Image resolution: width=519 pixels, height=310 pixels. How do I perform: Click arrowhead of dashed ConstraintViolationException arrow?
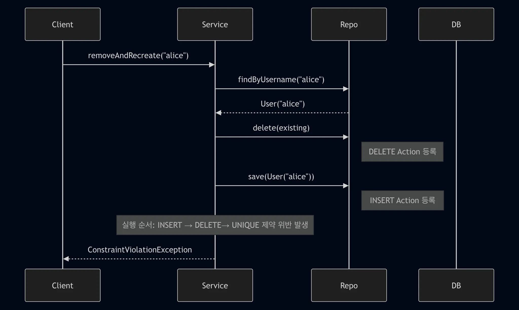click(x=66, y=259)
